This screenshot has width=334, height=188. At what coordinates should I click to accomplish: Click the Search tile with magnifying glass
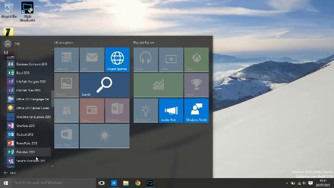pos(104,85)
